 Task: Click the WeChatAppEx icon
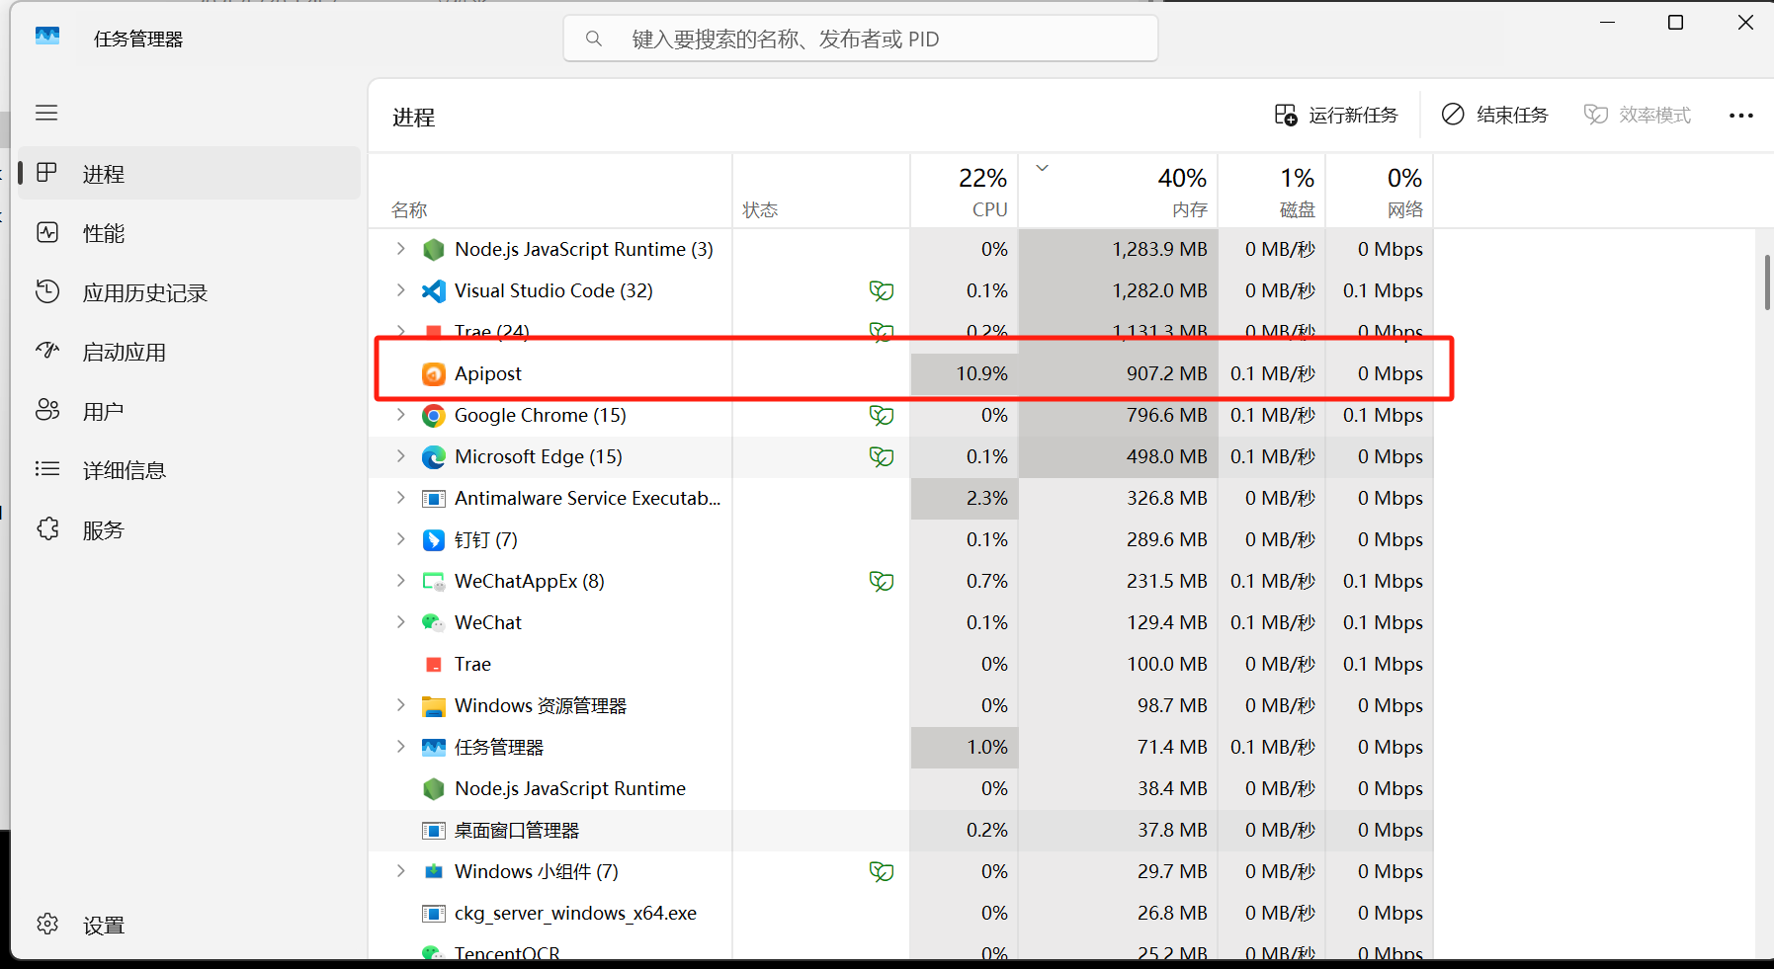(x=433, y=582)
